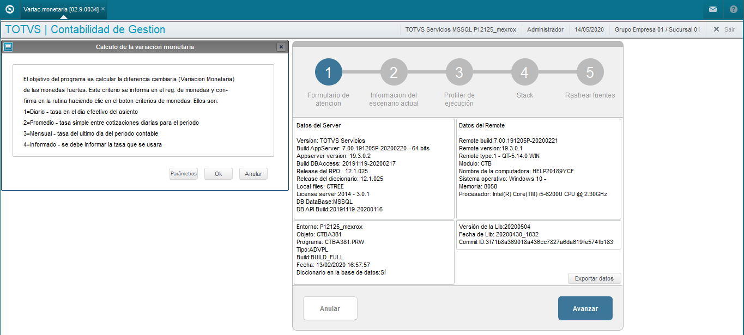Click the Build AppServer version line
744x335 pixels.
click(x=362, y=148)
